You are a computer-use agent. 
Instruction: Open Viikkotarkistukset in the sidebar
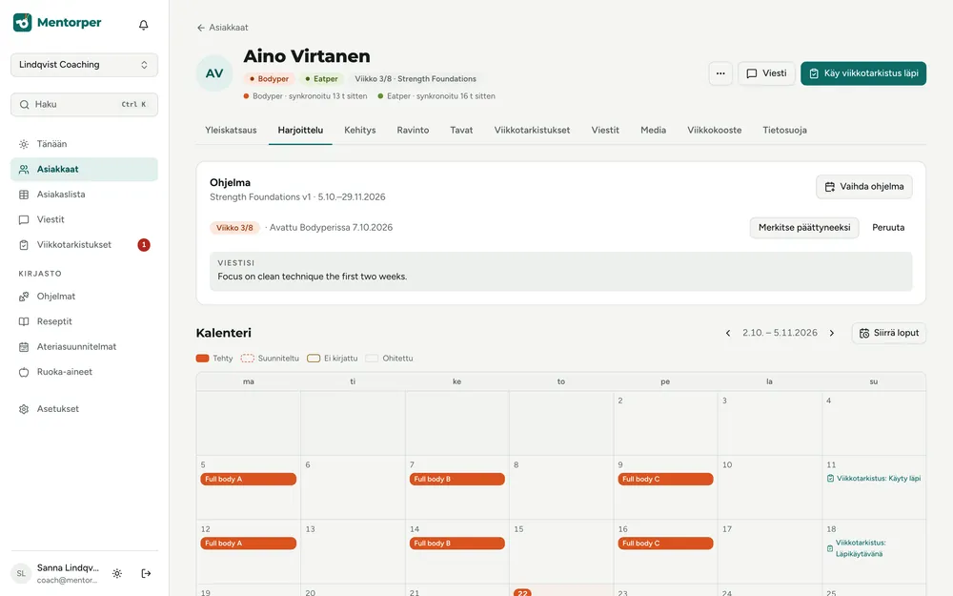click(84, 245)
